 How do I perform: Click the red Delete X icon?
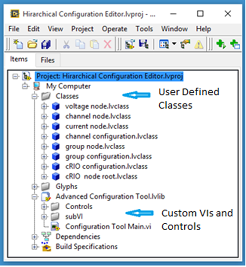click(x=108, y=44)
